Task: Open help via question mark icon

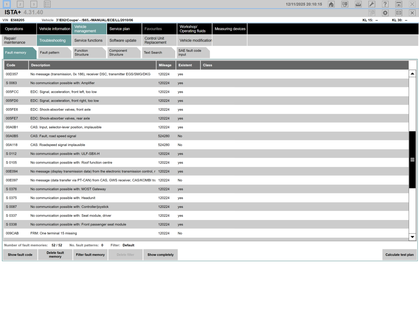Action: [385, 4]
